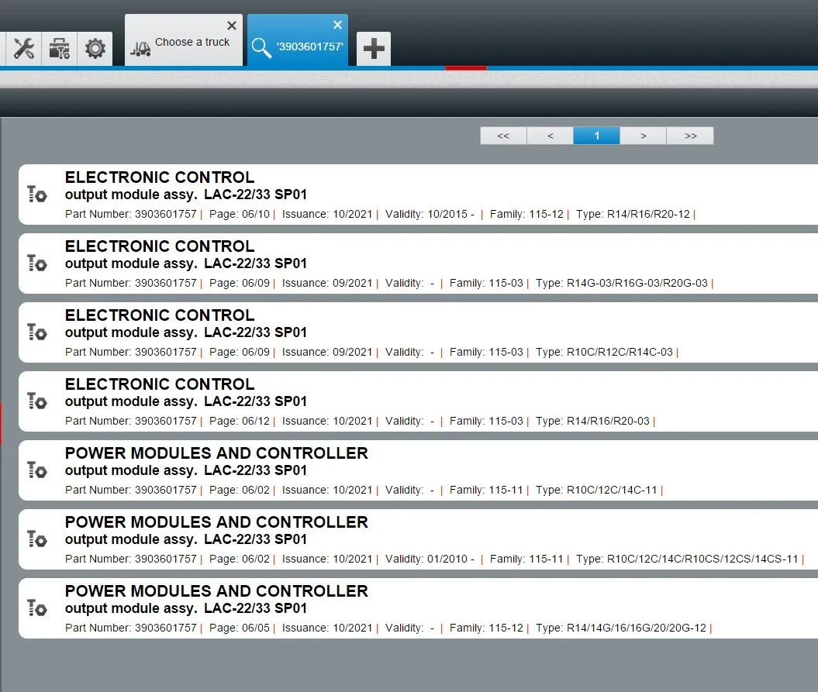Image resolution: width=818 pixels, height=692 pixels.
Task: Open ELECTRONIC CONTROL result with page 06/12
Action: coord(419,401)
